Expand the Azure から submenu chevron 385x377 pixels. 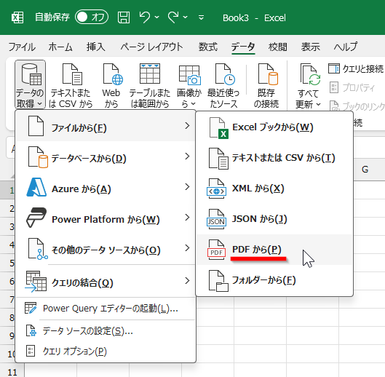point(187,187)
